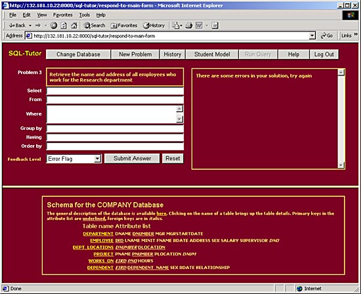Click the Go button beside the address bar
The width and height of the screenshot is (361, 294).
click(x=327, y=35)
